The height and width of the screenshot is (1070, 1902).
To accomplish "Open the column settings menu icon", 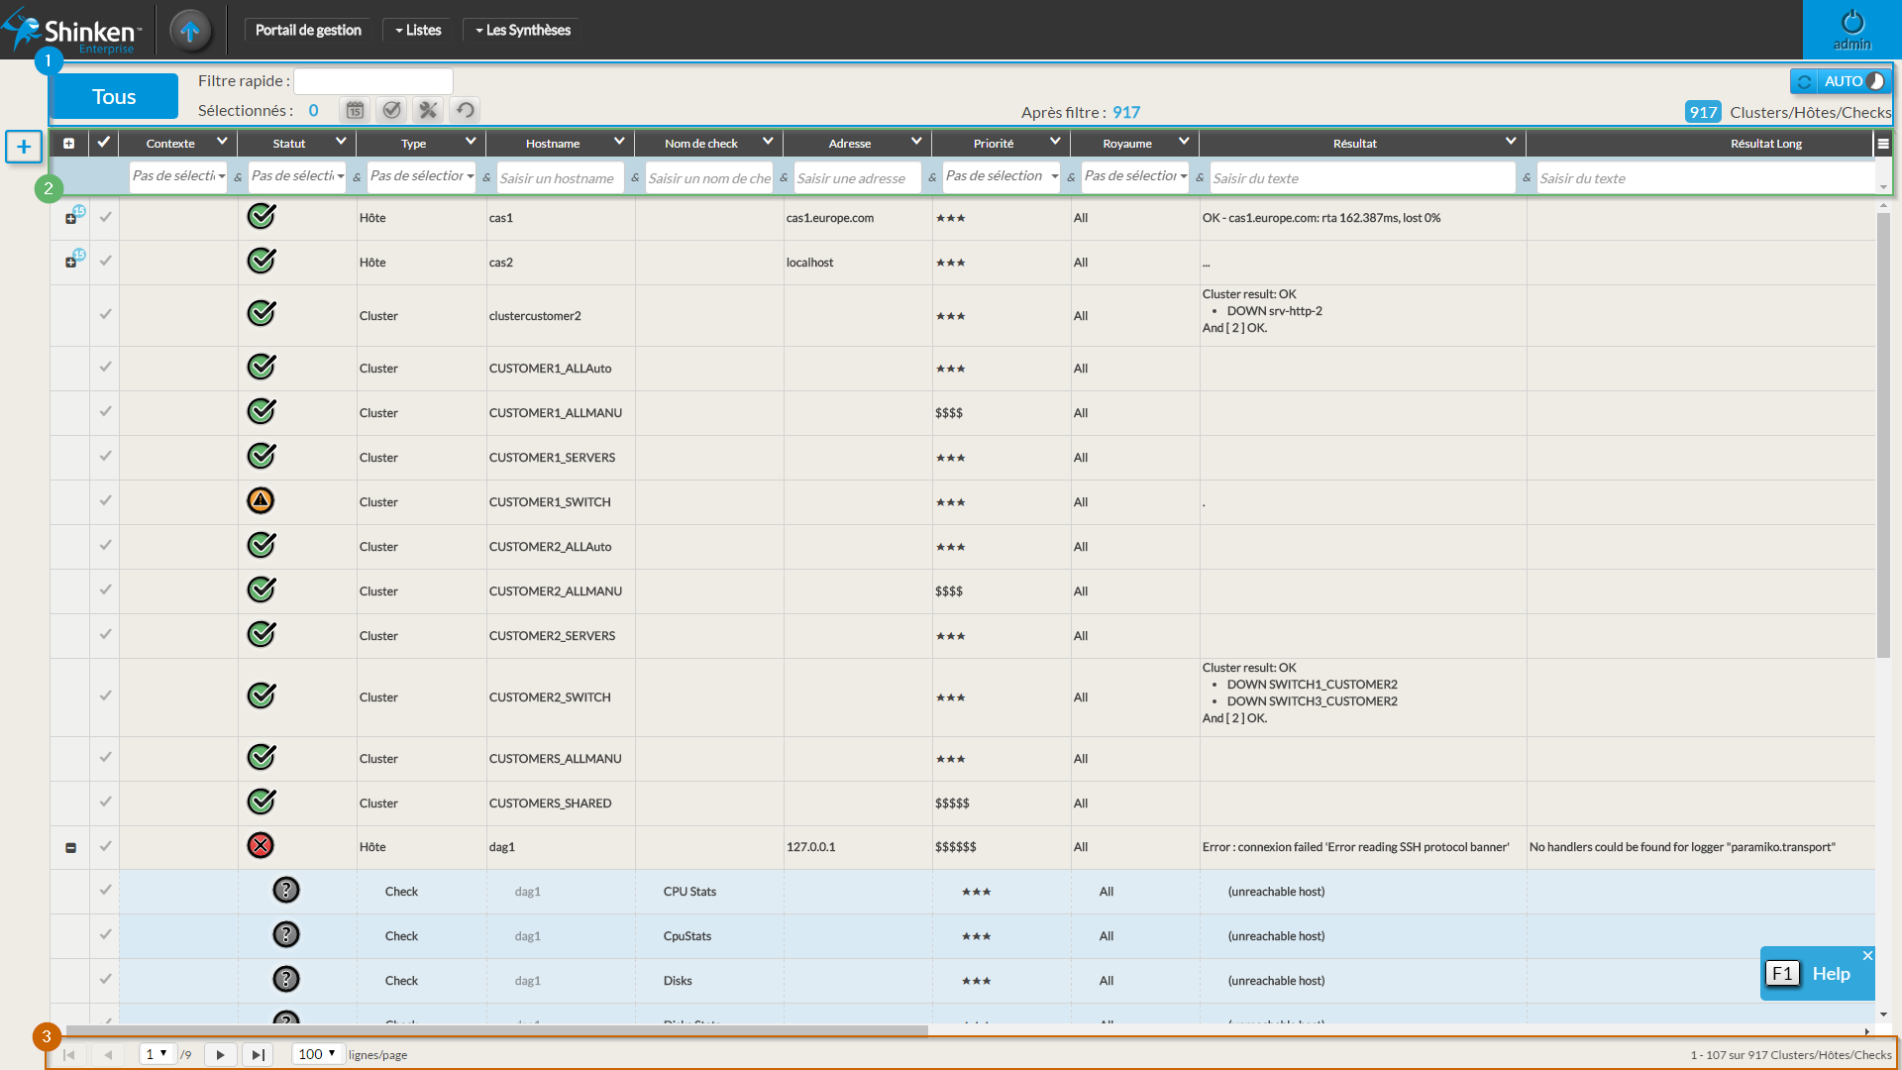I will 1883,144.
